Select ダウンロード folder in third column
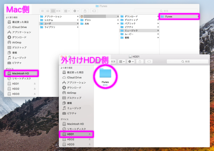This screenshot has height=151, width=214. click(139, 16)
